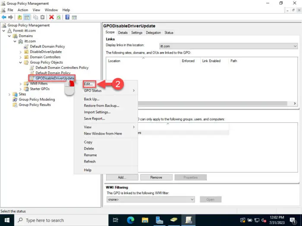Click the Copy toolbar icon

(x=35, y=17)
